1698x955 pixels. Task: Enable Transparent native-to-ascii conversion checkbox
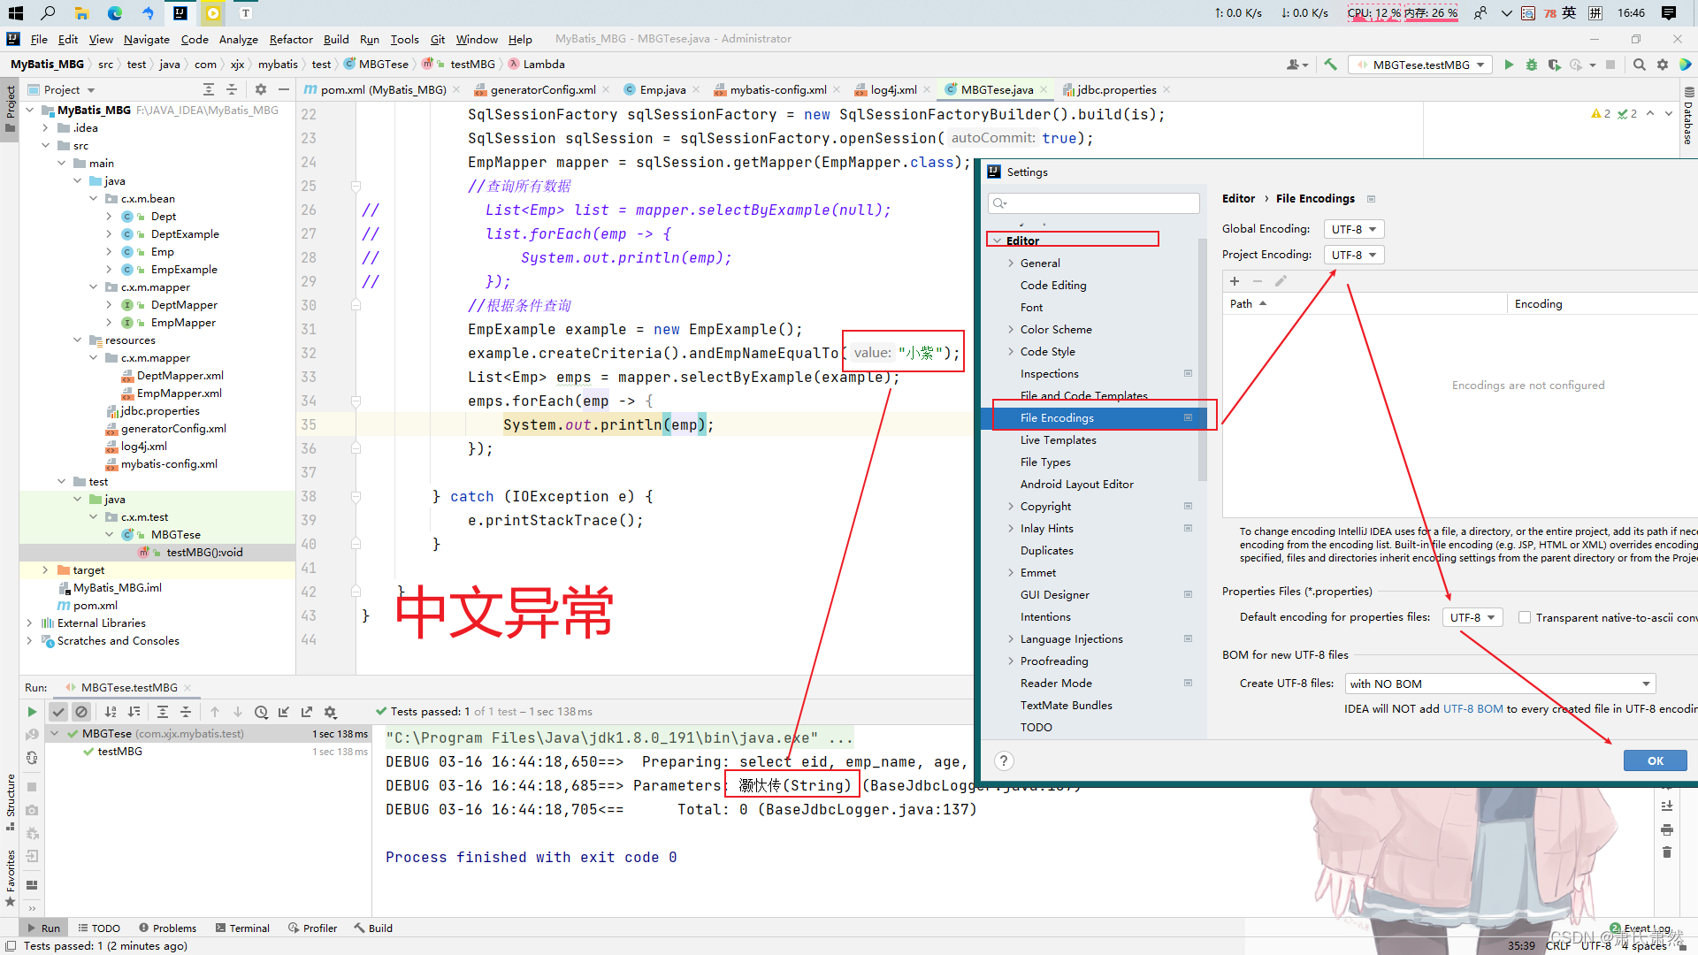[x=1525, y=617]
